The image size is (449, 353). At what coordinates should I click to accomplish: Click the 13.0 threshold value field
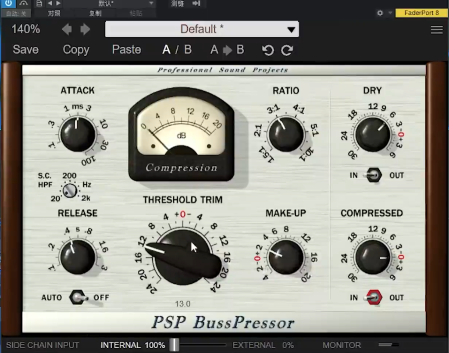pos(183,304)
